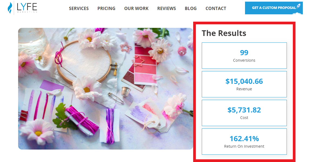Click the $5,731.82 amount

(x=244, y=110)
